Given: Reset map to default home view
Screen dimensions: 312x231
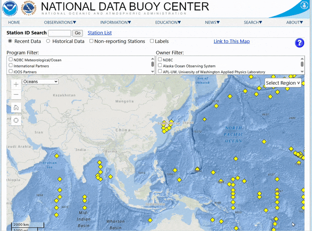Looking at the screenshot, I should (x=16, y=108).
